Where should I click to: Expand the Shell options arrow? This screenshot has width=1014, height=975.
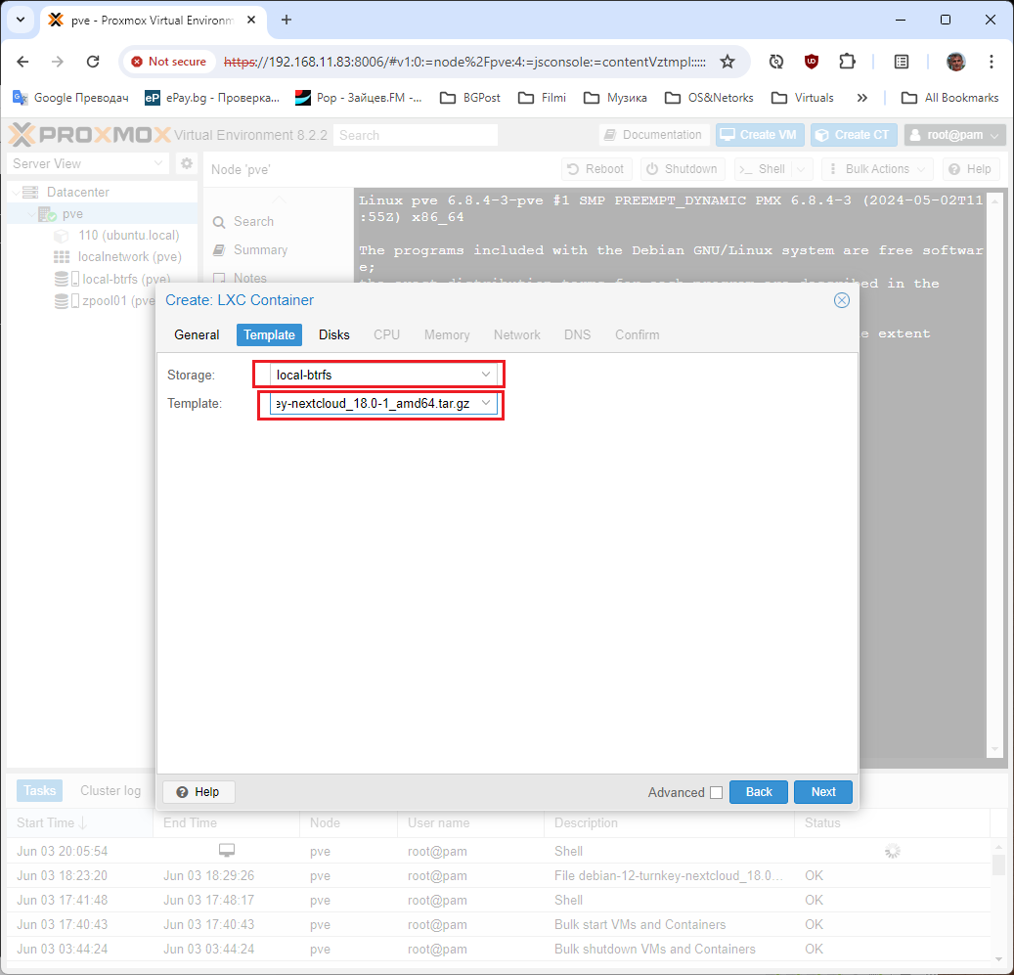[802, 169]
